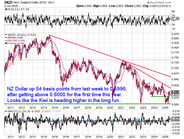184x139 pixels.
Task: Click year '2025' on the price chart time axis
Action: (165, 108)
